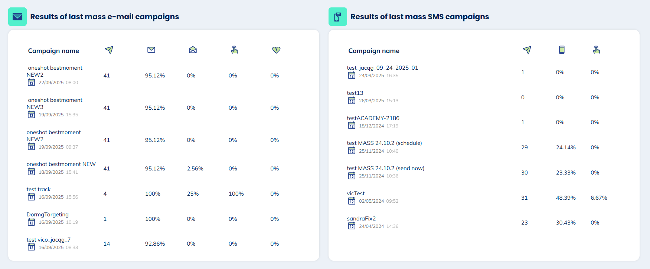Click the sent paper-plane icon in SMS table
This screenshot has height=269, width=650.
click(527, 50)
